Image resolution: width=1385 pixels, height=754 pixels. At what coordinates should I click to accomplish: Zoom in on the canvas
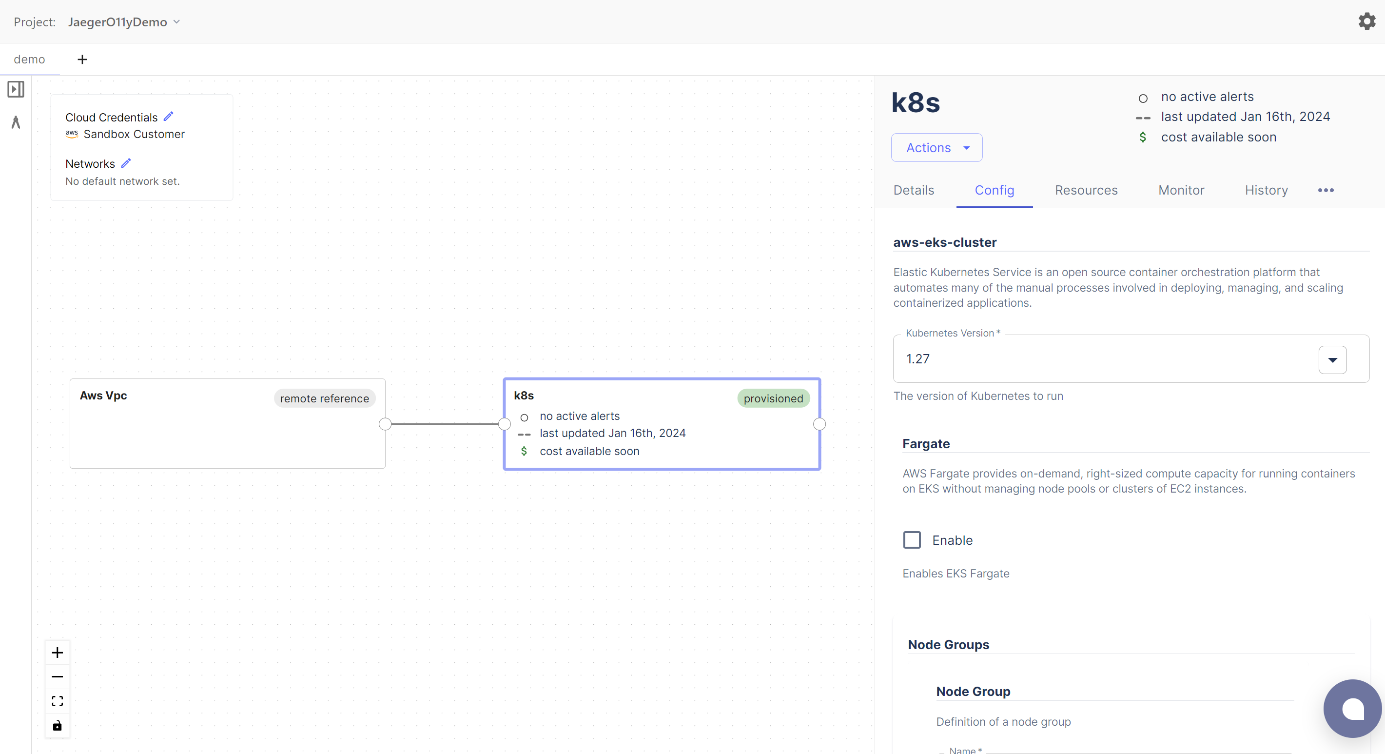point(57,653)
